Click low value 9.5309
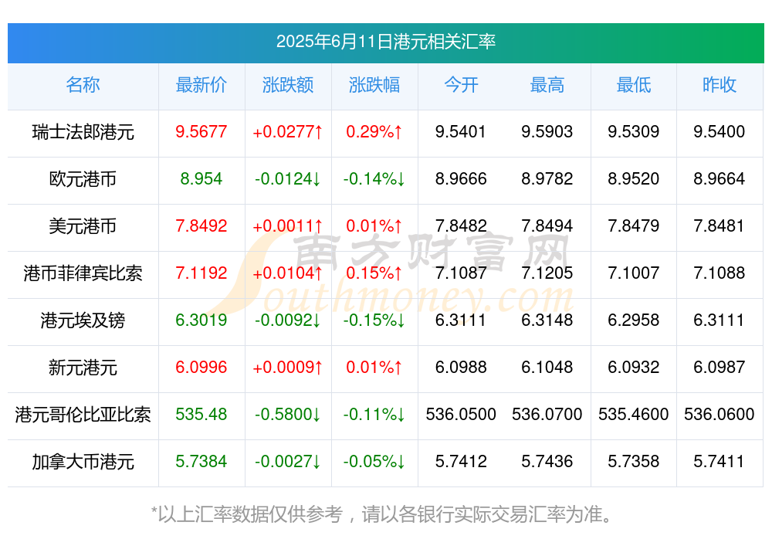Screen dimensions: 772x539 click(x=634, y=131)
